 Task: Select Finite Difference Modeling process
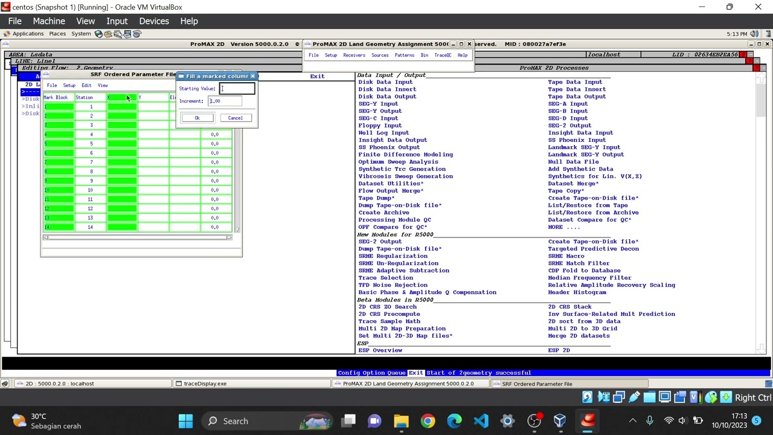coord(405,155)
